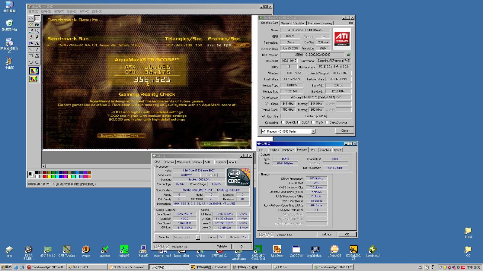
Task: Toggle the PhysX checkbox in GPU-Z
Action: click(313, 122)
